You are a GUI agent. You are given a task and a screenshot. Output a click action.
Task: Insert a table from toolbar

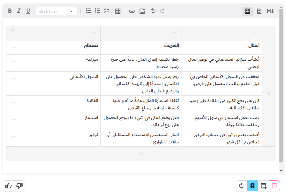118,11
